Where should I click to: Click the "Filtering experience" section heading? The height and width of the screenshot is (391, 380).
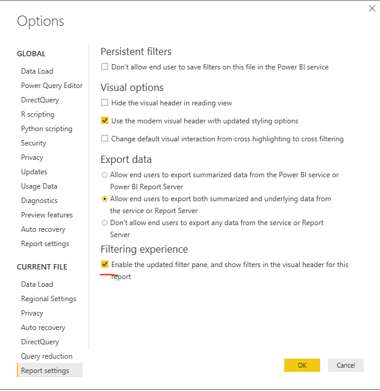pos(144,249)
